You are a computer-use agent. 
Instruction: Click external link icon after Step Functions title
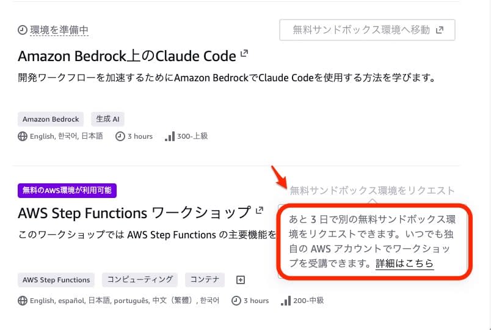[260, 210]
